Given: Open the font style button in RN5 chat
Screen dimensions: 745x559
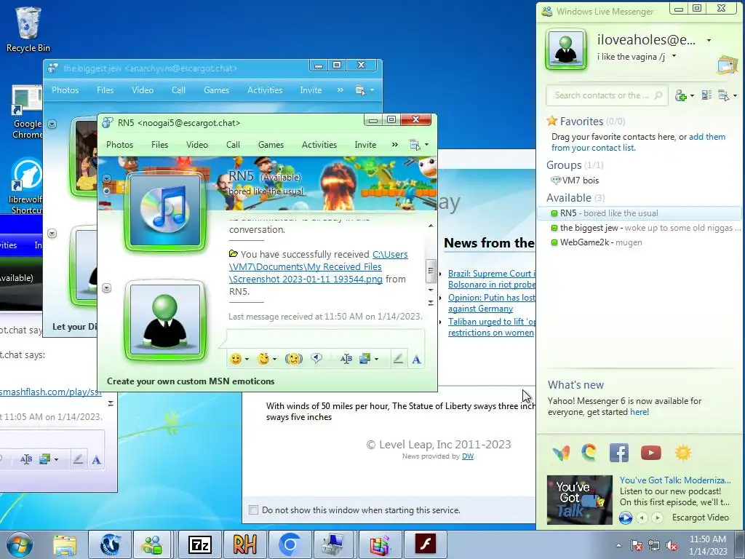Looking at the screenshot, I should click(346, 359).
